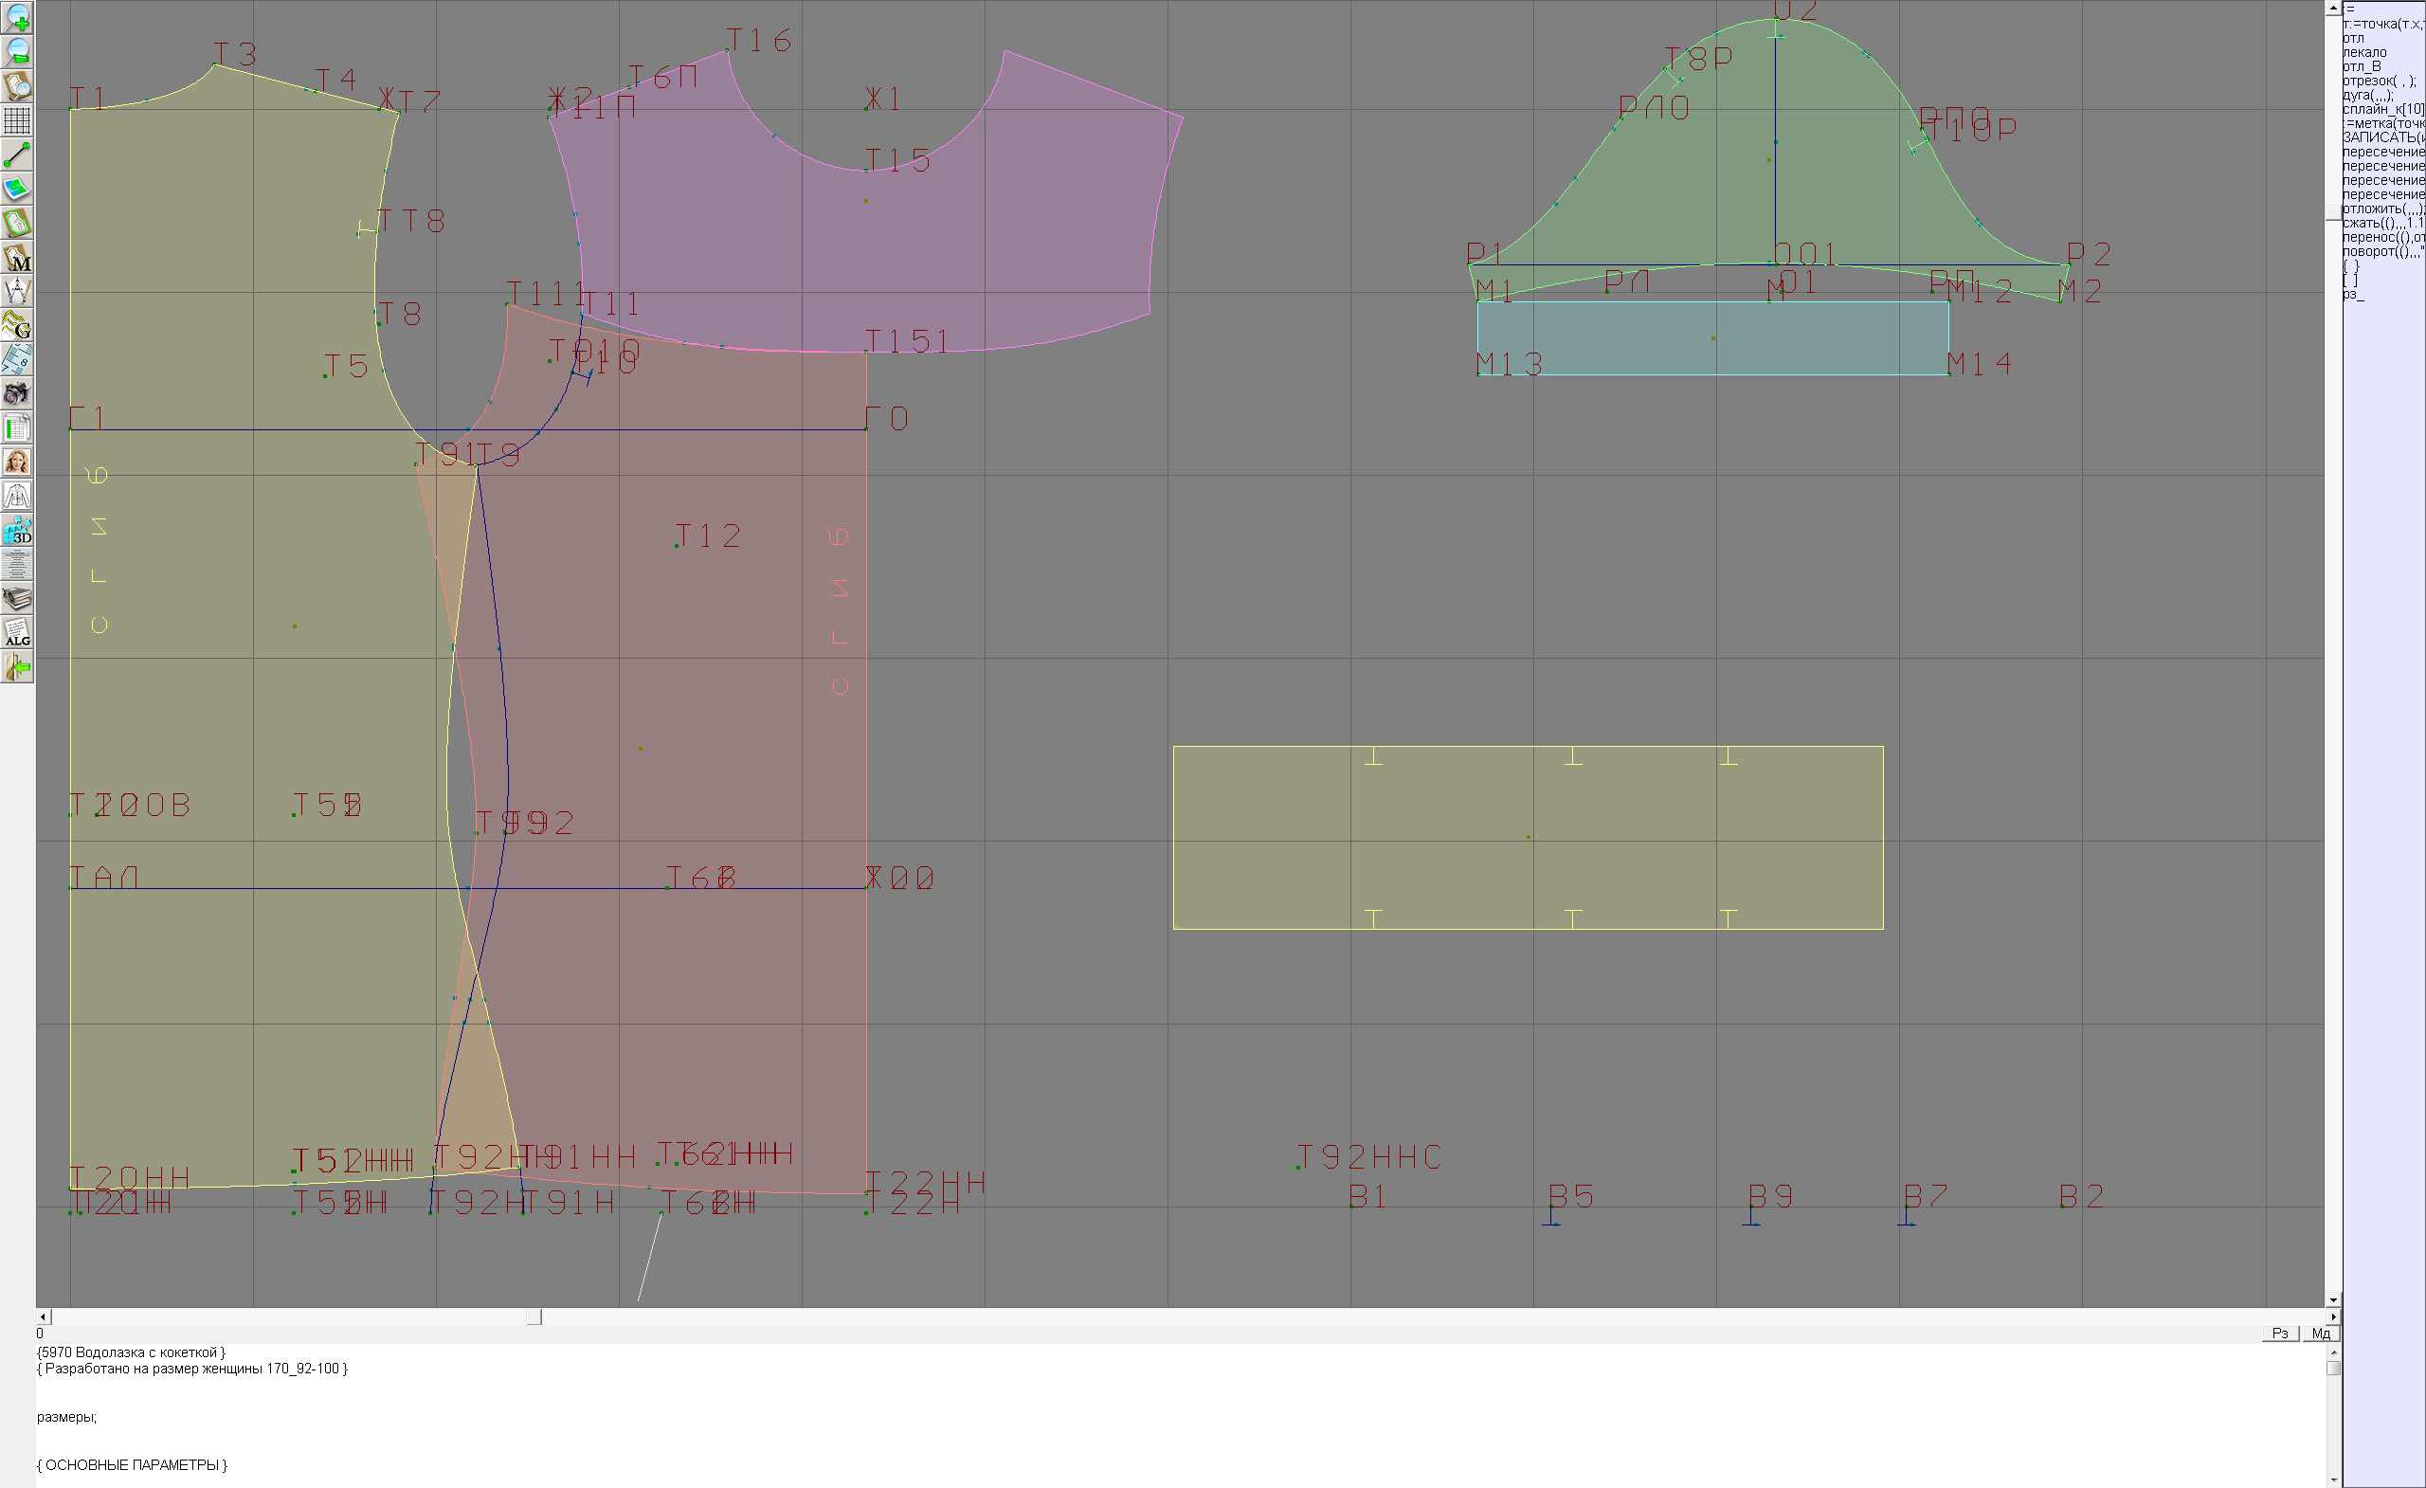
Task: Click the camera snapshot icon
Action: click(x=17, y=394)
